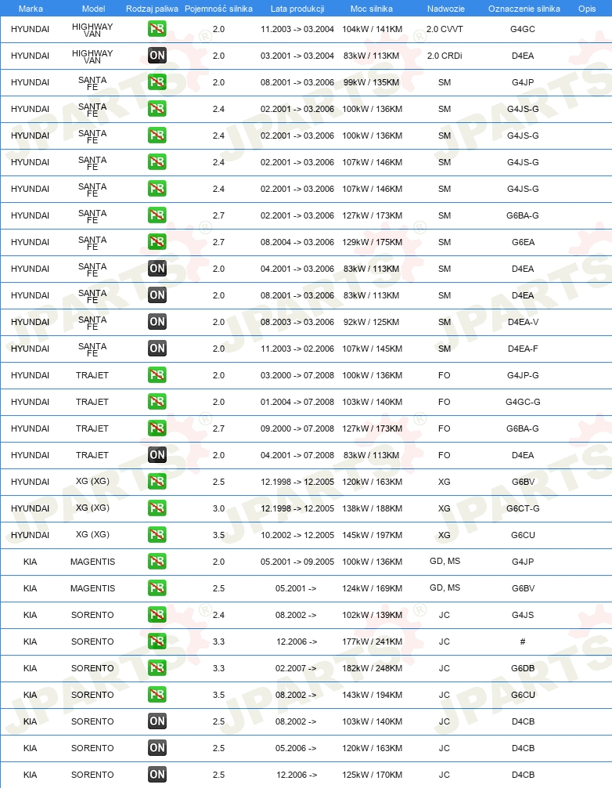Image resolution: width=612 pixels, height=788 pixels.
Task: Click the petrol icon in Magentis G4JP row
Action: [157, 562]
